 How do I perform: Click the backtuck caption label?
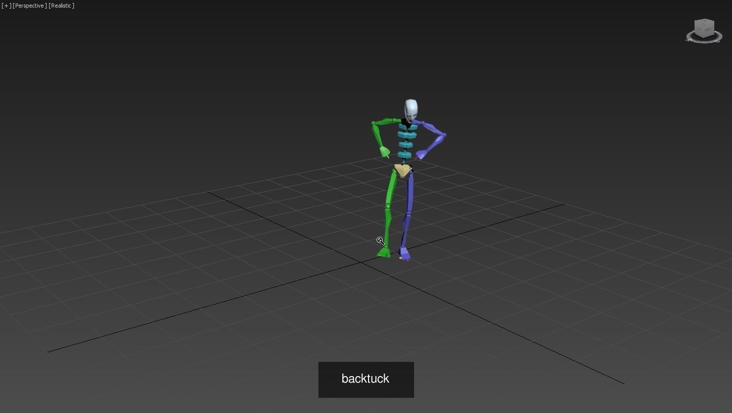tap(366, 380)
